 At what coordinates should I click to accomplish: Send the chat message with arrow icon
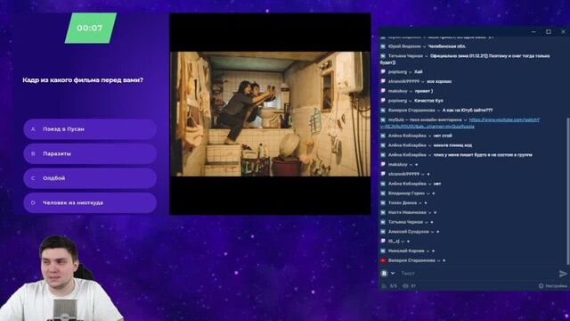click(x=562, y=274)
